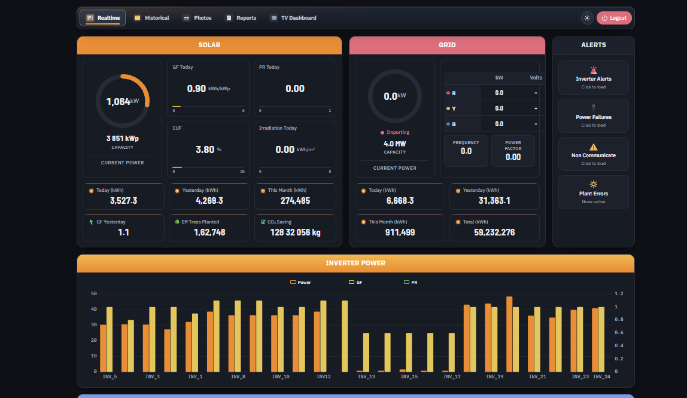Image resolution: width=687 pixels, height=398 pixels.
Task: Click the SOLAR panel header
Action: pos(209,45)
